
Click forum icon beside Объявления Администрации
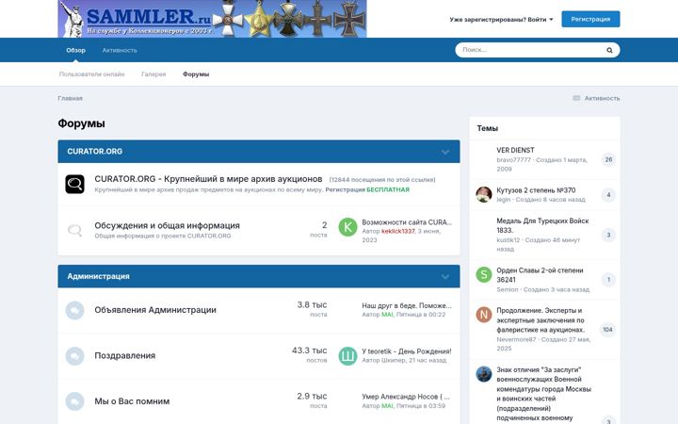click(x=74, y=310)
